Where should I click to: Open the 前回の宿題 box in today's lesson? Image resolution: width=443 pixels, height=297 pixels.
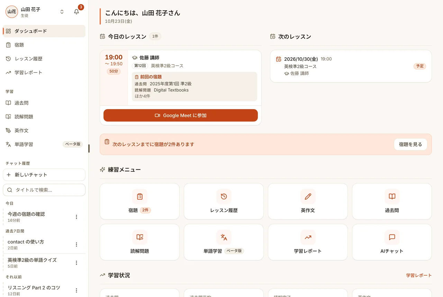(x=195, y=86)
